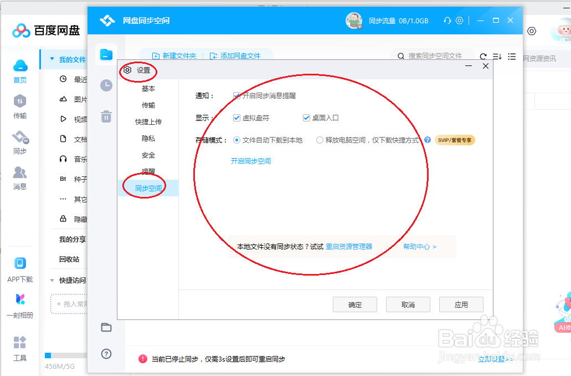Open the help question mark icon at sidebar bottom
Viewport: 571px width, 376px height.
pyautogui.click(x=106, y=354)
